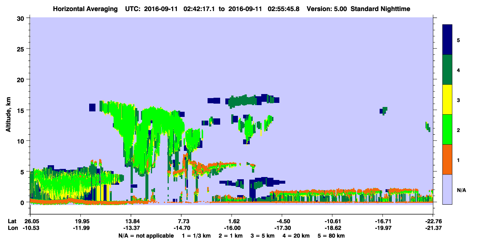Click the dark green level 4 legend swatch
This screenshot has width=481, height=246.
point(447,69)
